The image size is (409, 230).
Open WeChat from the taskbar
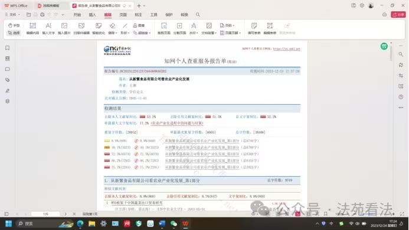[x=174, y=223]
